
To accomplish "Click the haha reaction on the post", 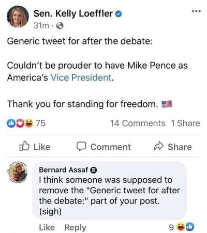I will pos(29,123).
